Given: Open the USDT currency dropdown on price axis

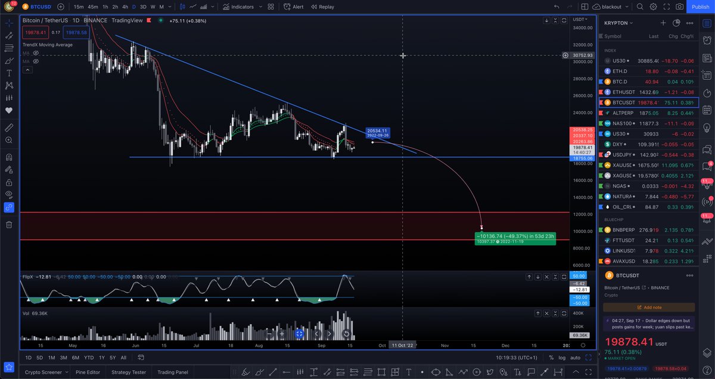Looking at the screenshot, I should tap(579, 20).
